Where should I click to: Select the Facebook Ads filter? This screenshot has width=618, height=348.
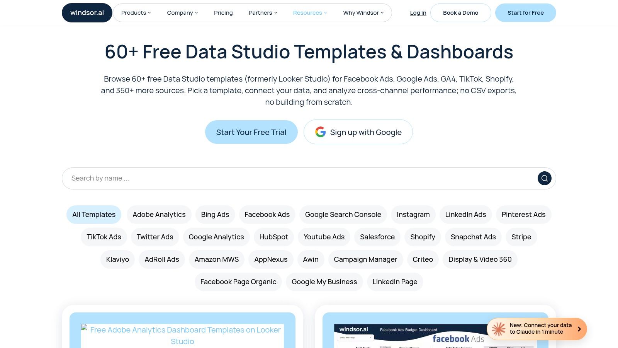pyautogui.click(x=267, y=215)
